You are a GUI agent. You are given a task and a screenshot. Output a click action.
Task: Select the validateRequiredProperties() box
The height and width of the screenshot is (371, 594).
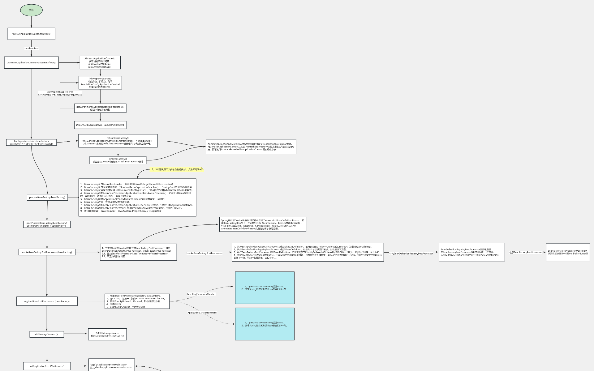(x=100, y=108)
